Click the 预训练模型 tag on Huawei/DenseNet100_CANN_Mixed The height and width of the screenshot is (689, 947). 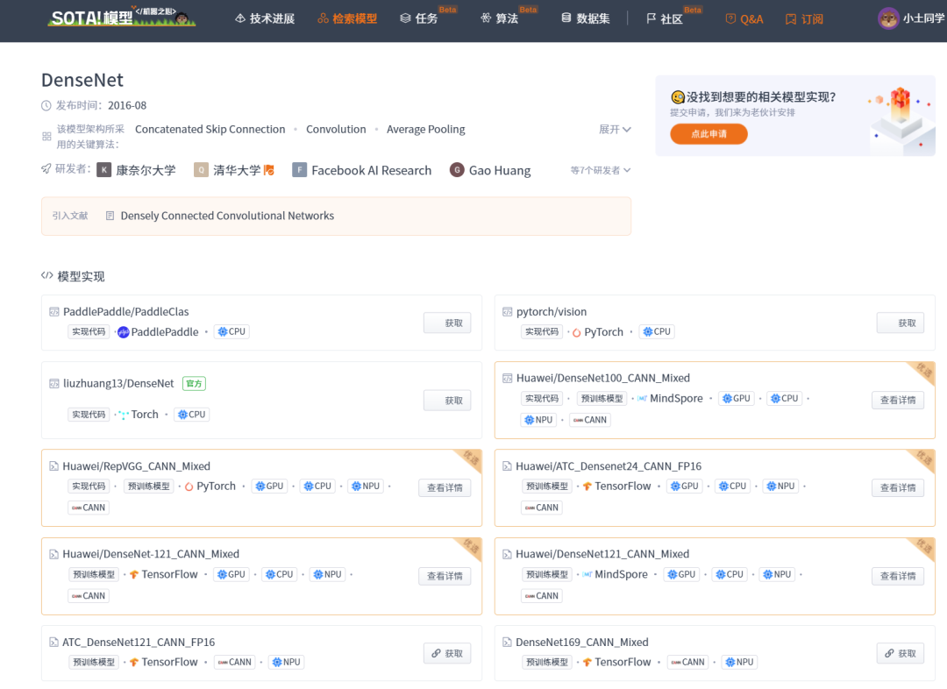[602, 399]
